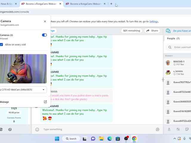Screen dimensions: 191x143
Task: Switch to the second BongaCams Webcam tab
Action: pos(85,4)
